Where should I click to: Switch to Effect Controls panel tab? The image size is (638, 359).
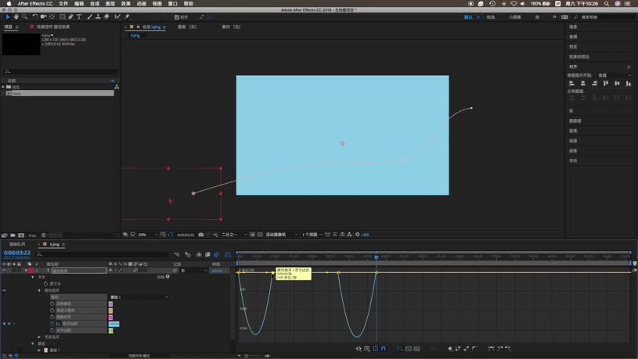coord(53,27)
